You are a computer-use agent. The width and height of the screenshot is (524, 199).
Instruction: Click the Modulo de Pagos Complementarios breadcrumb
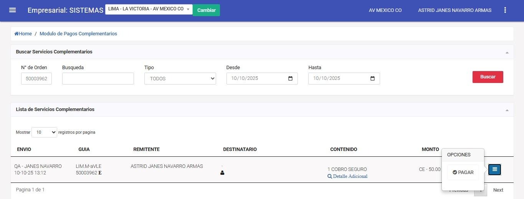coord(78,34)
